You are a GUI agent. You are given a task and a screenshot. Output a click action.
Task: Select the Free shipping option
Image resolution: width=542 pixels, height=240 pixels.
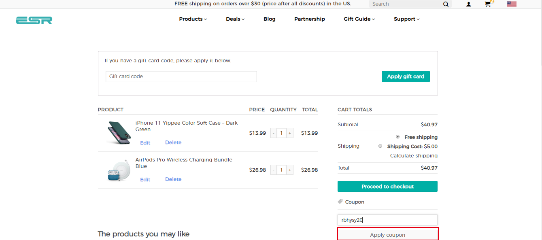397,137
